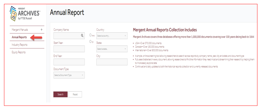Open the Select a Document Type dropdown
The width and height of the screenshot is (261, 110).
pos(69,75)
